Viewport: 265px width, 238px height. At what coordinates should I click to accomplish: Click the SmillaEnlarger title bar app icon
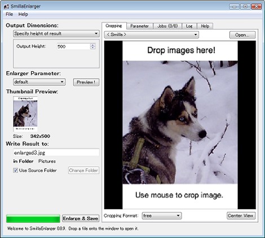[x=6, y=7]
